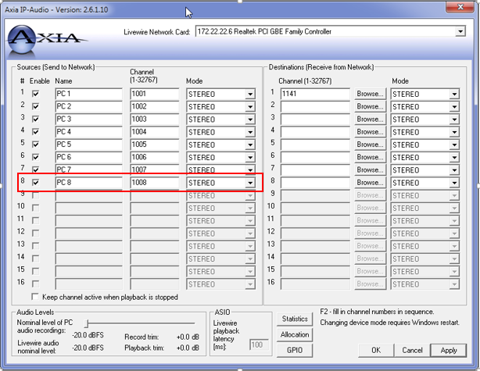The width and height of the screenshot is (480, 371).
Task: Click Browse for destination 6
Action: (x=370, y=157)
